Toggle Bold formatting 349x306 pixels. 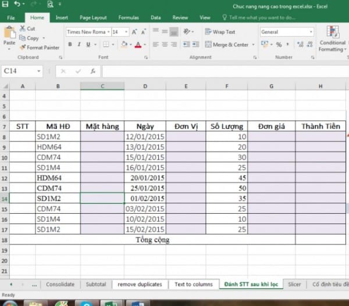[x=70, y=45]
